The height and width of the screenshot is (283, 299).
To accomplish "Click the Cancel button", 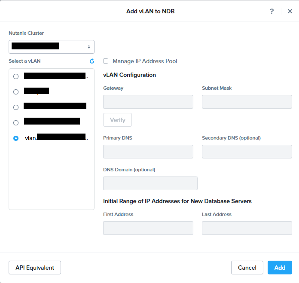I will (247, 268).
